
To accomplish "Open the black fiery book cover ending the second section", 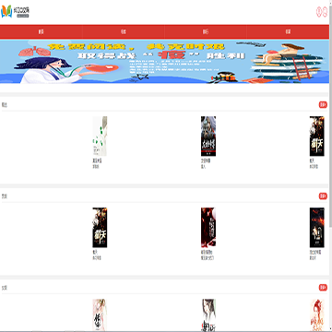I will coord(317,228).
